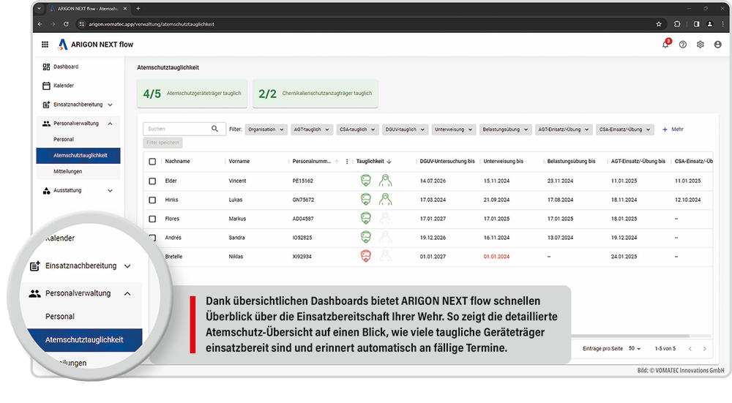Click the Filter speichern button
Viewport: 732px width, 403px height.
tap(163, 143)
